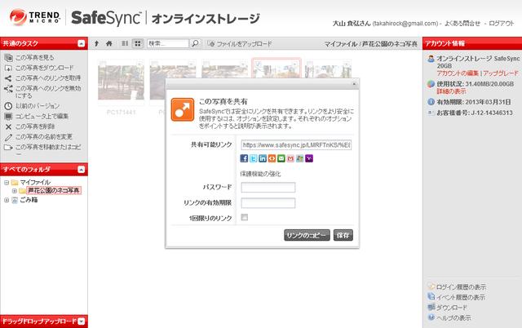
Task: Expand the 芦花公園のネコ写真 folder node
Action: click(15, 191)
